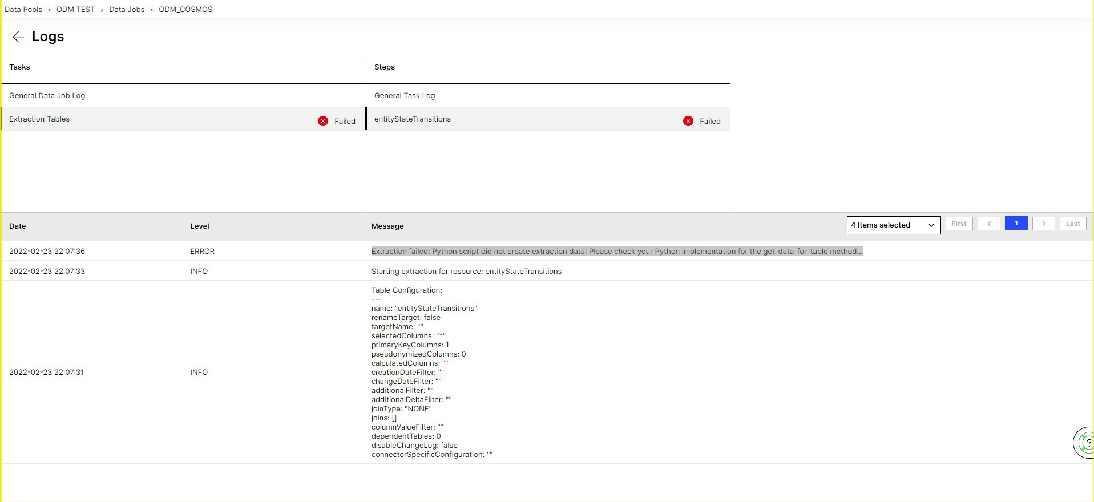Click the ERROR level cell
This screenshot has height=502, width=1094.
click(203, 251)
